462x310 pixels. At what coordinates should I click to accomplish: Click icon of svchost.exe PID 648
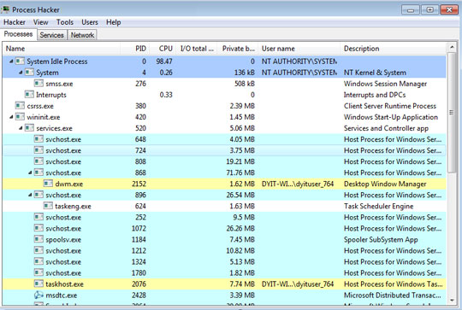tap(38, 139)
